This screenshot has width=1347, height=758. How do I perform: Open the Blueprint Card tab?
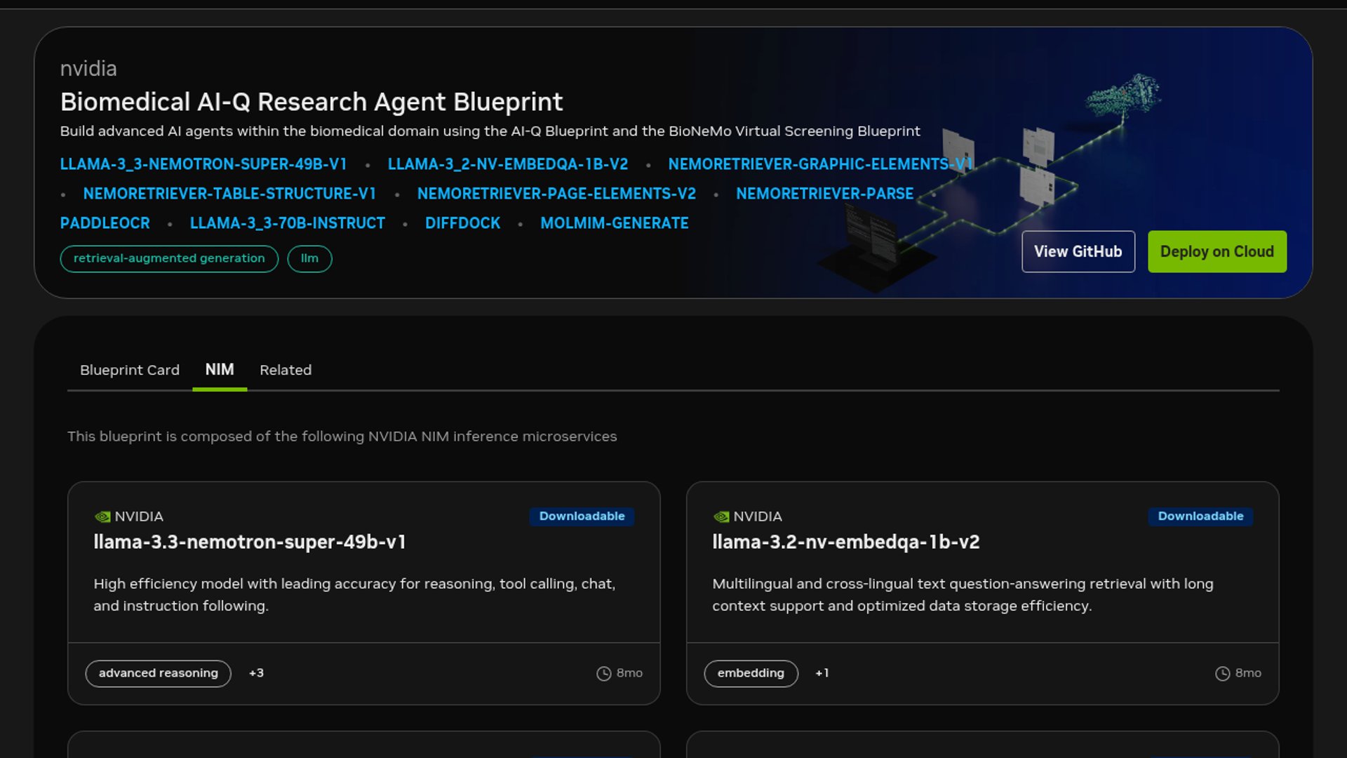[130, 370]
